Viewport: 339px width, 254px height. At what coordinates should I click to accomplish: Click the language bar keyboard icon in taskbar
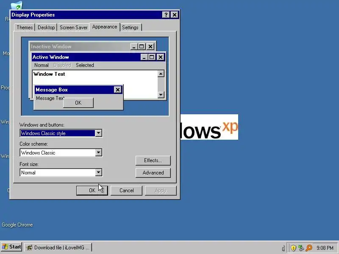pos(283,248)
